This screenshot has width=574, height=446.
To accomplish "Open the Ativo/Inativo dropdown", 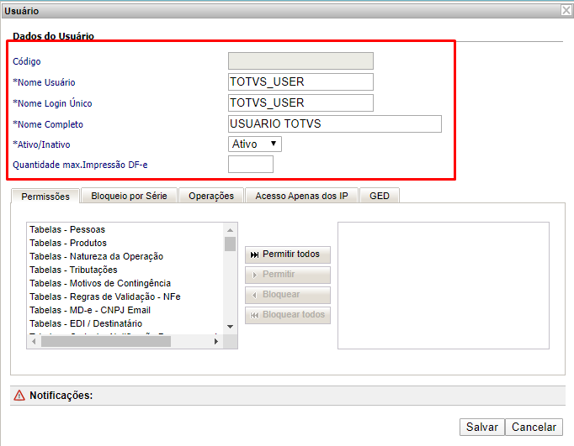I will [255, 144].
